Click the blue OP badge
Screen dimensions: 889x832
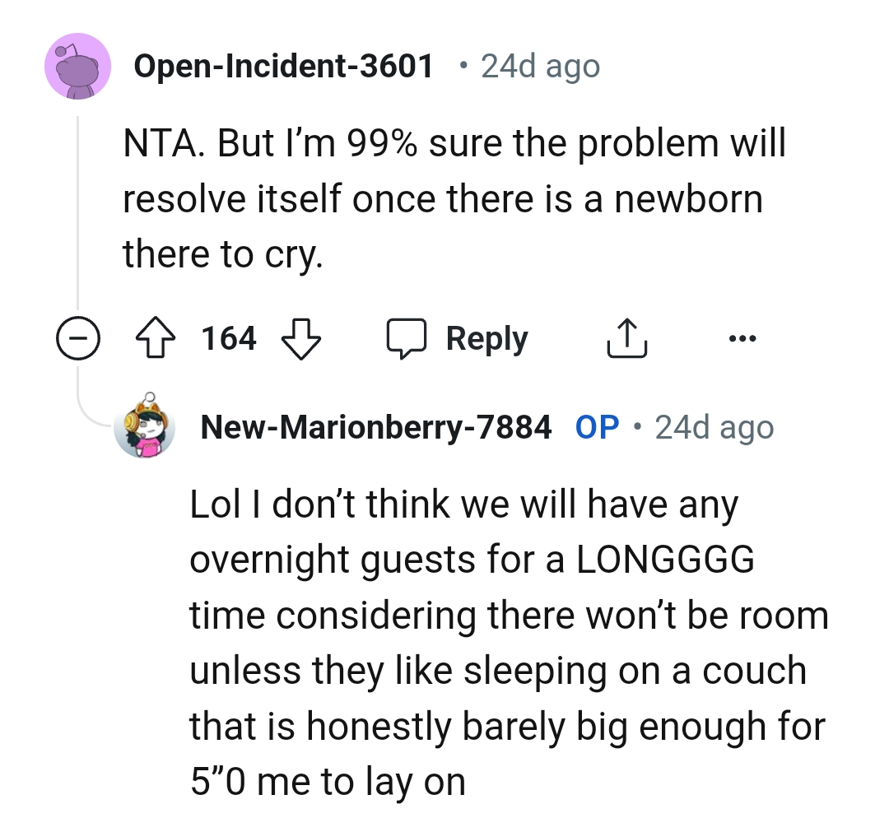(x=597, y=427)
